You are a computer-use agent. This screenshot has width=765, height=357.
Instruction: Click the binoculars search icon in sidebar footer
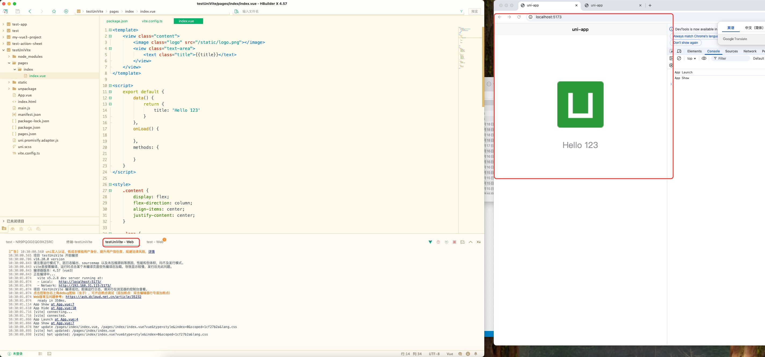coord(12,229)
